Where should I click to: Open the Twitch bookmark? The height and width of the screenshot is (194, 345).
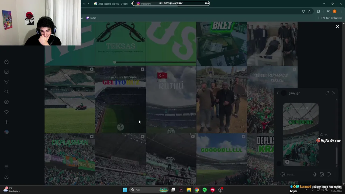(x=91, y=18)
